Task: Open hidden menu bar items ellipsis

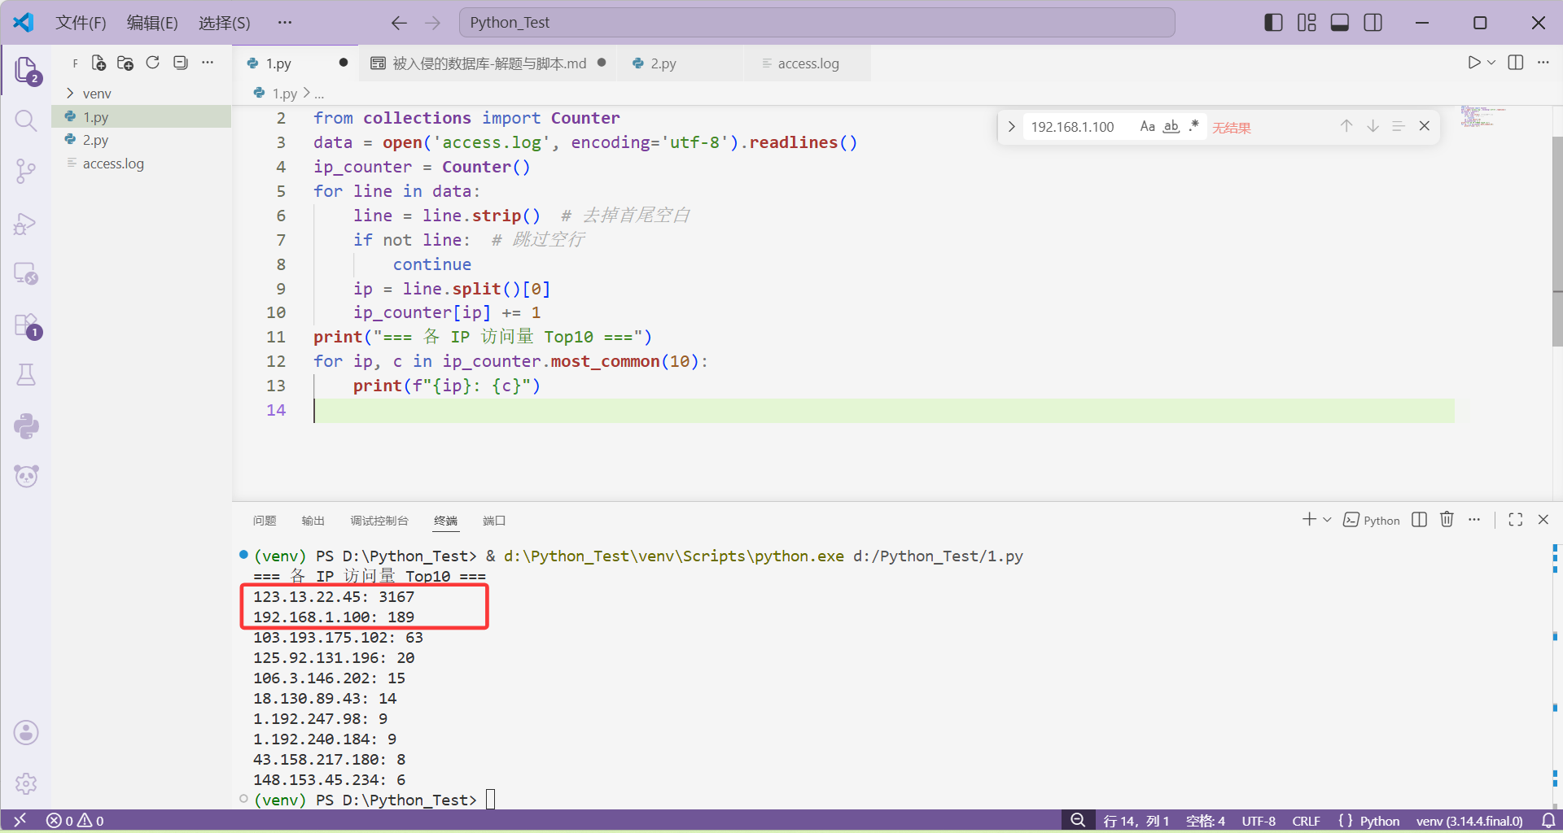Action: coord(284,23)
